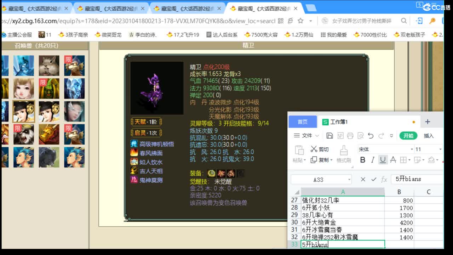Open the 粘贴 paste options dropdown
The height and width of the screenshot is (255, 453).
[x=304, y=160]
